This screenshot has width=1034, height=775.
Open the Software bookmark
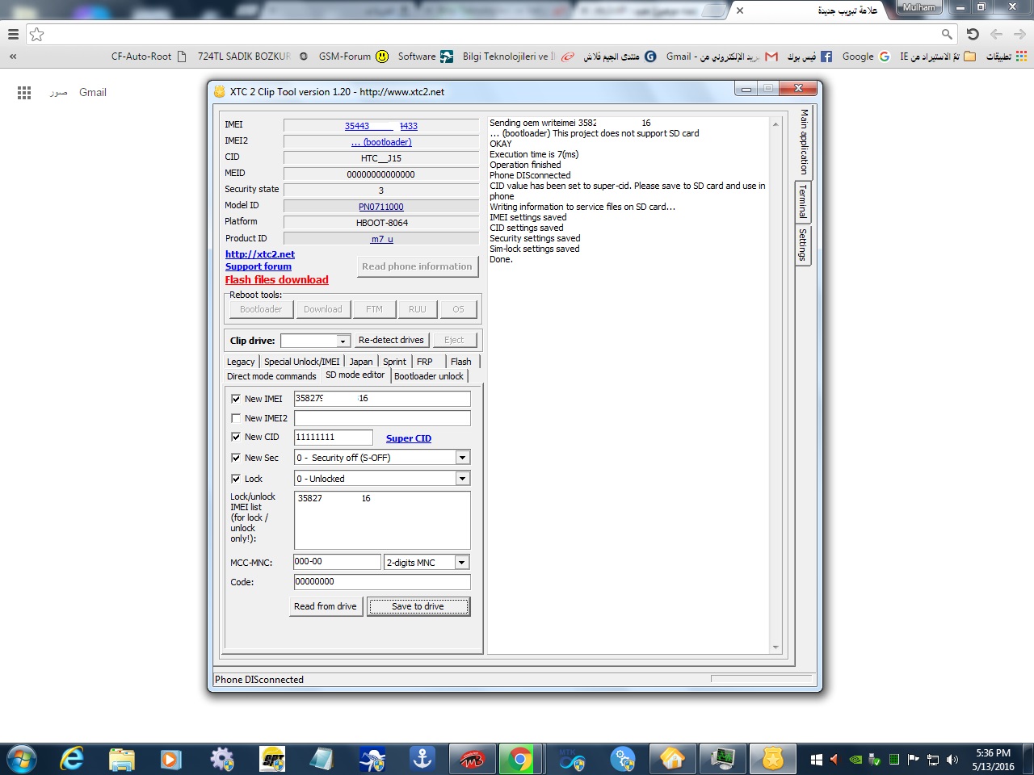(x=425, y=57)
